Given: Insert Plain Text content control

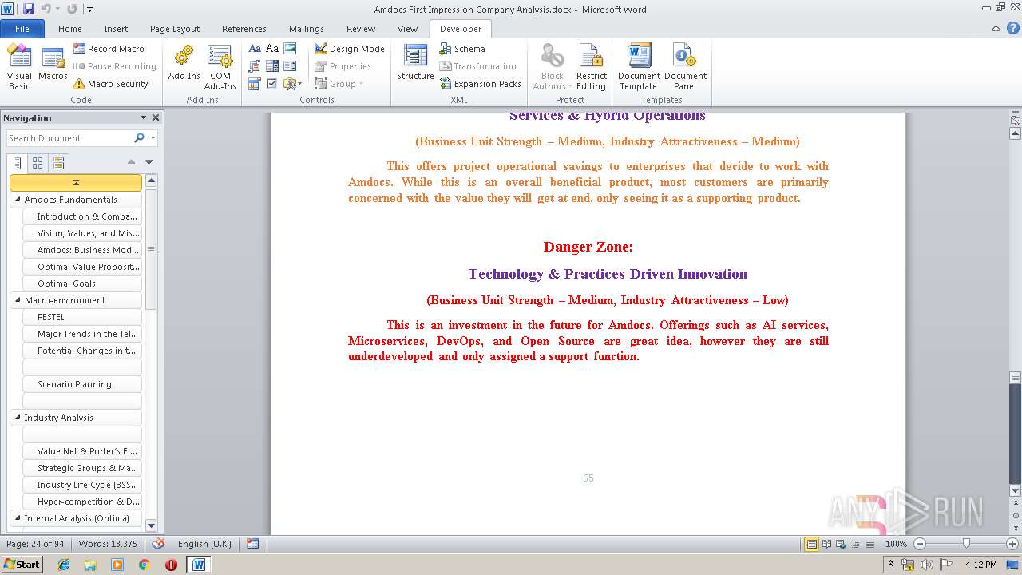Looking at the screenshot, I should click(x=272, y=49).
